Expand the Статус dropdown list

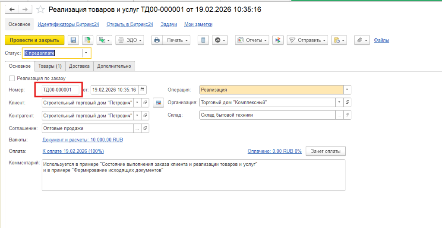point(87,53)
